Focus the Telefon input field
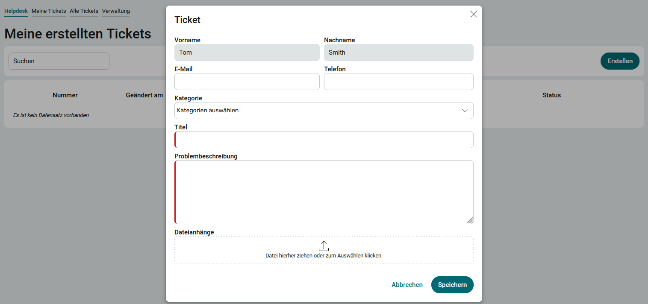 [398, 82]
